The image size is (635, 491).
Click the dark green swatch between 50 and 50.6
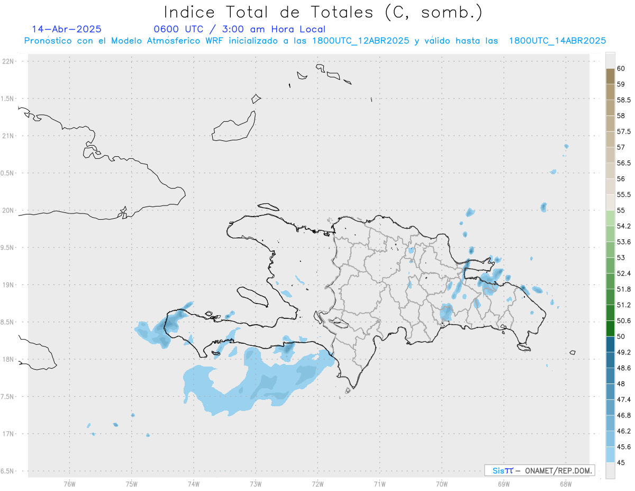[610, 328]
